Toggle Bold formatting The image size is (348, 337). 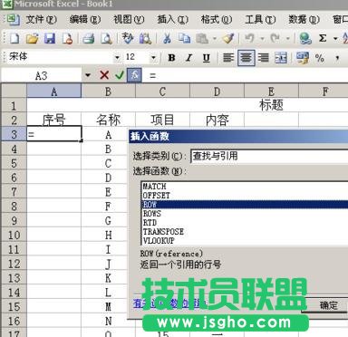coord(171,57)
